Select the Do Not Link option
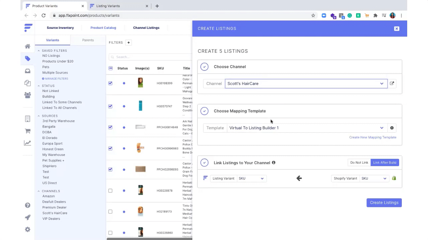 (x=359, y=162)
